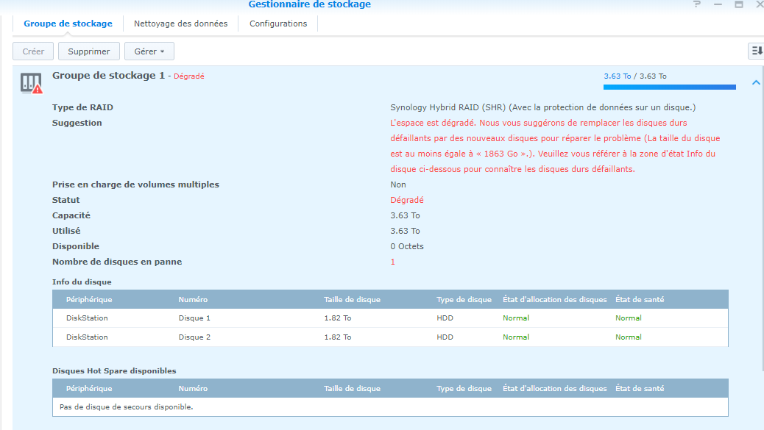Image resolution: width=764 pixels, height=430 pixels.
Task: Close the Gestionnaire de stockage window
Action: tap(759, 4)
